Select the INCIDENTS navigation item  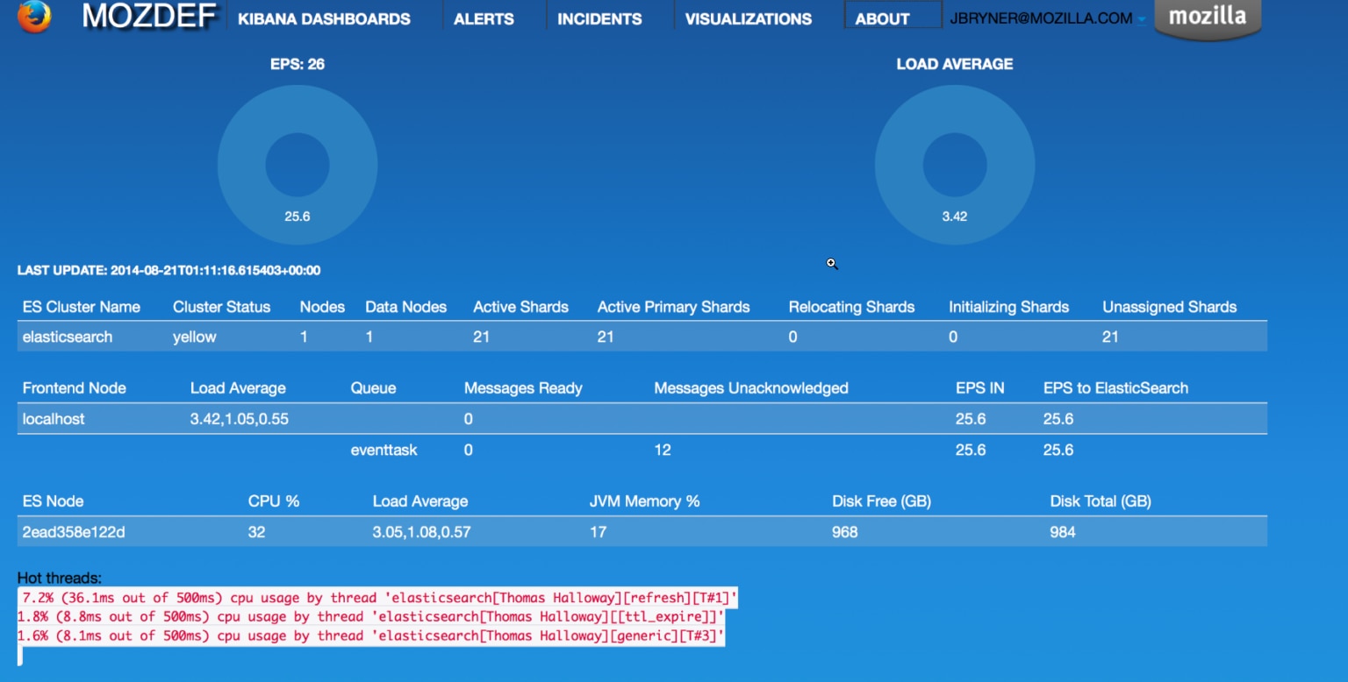599,18
